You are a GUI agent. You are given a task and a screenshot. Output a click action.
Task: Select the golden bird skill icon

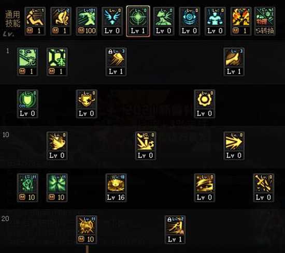click(57, 146)
